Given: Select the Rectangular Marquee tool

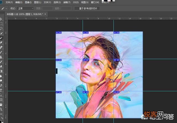Looking at the screenshot, I should pyautogui.click(x=1, y=24).
